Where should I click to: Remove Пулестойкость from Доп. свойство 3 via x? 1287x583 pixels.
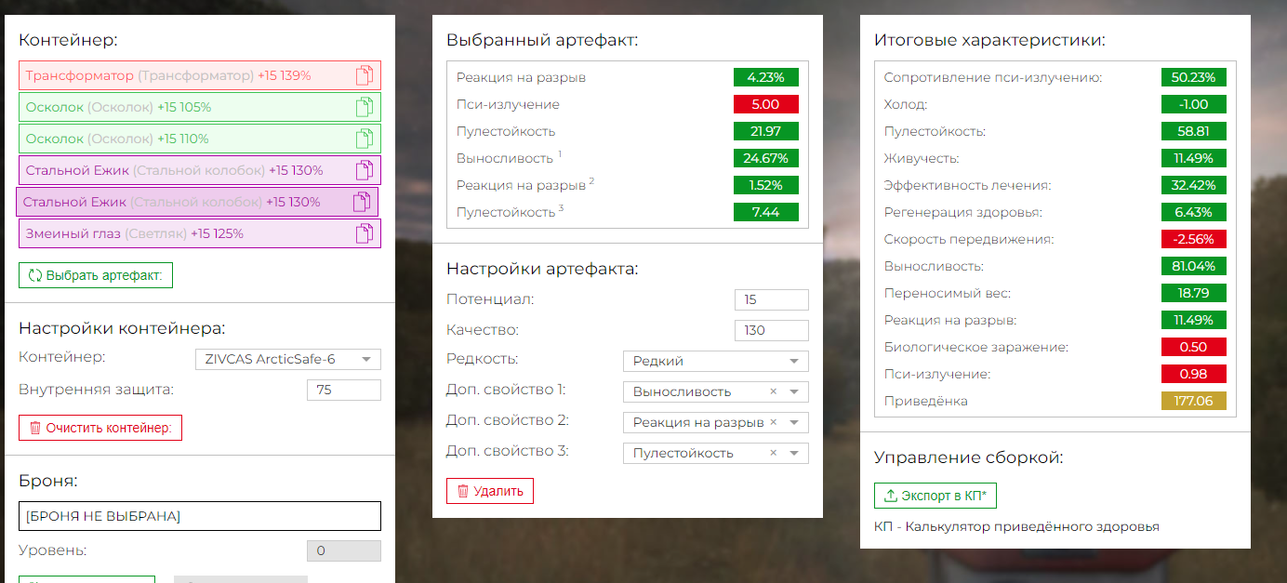pos(773,453)
